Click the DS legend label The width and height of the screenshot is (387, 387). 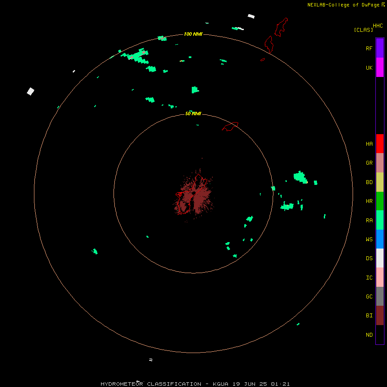tap(369, 258)
